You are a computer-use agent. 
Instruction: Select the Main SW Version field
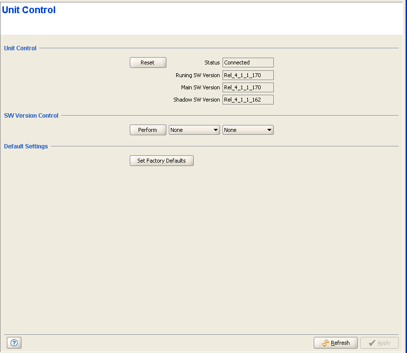pos(248,87)
